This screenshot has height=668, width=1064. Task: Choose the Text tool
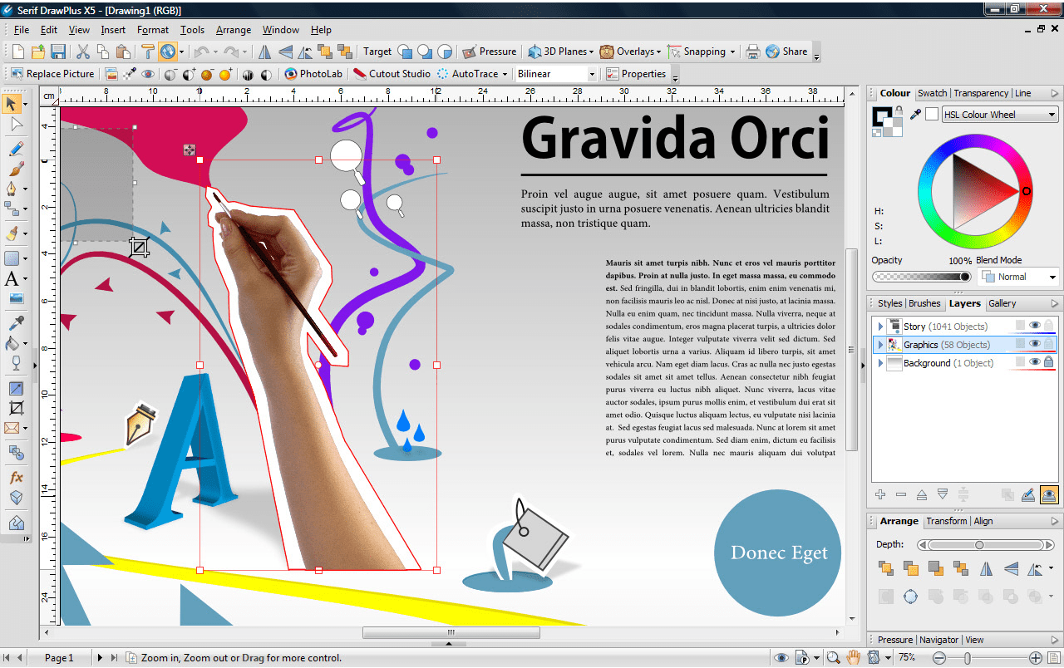[x=12, y=279]
